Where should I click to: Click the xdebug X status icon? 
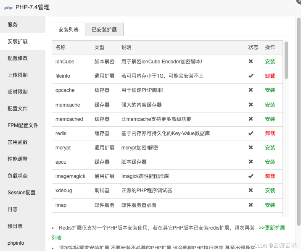click(251, 190)
